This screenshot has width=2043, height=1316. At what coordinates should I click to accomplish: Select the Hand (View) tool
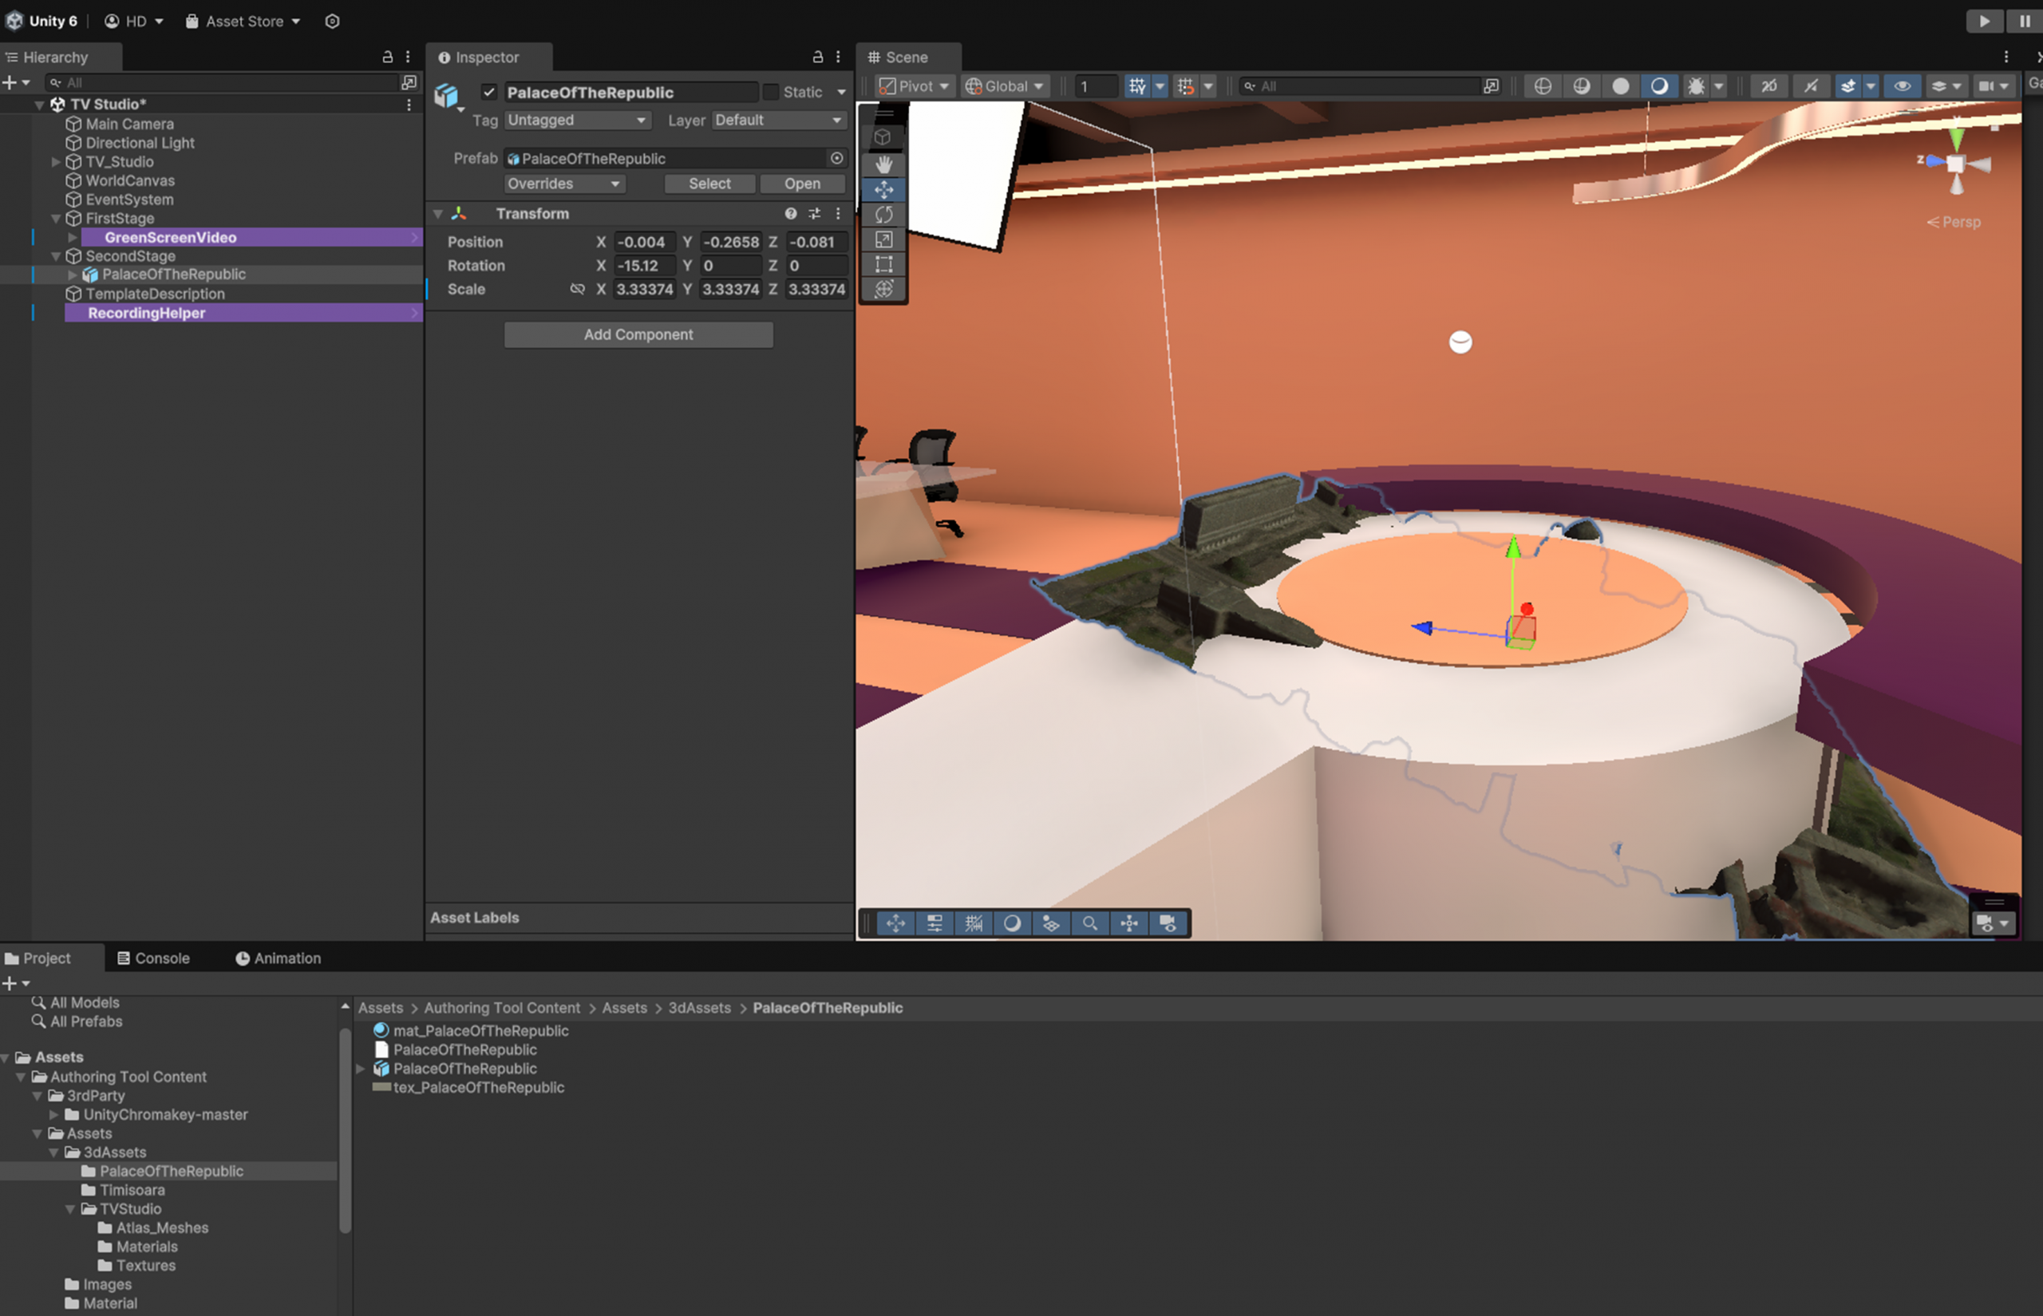click(x=883, y=164)
